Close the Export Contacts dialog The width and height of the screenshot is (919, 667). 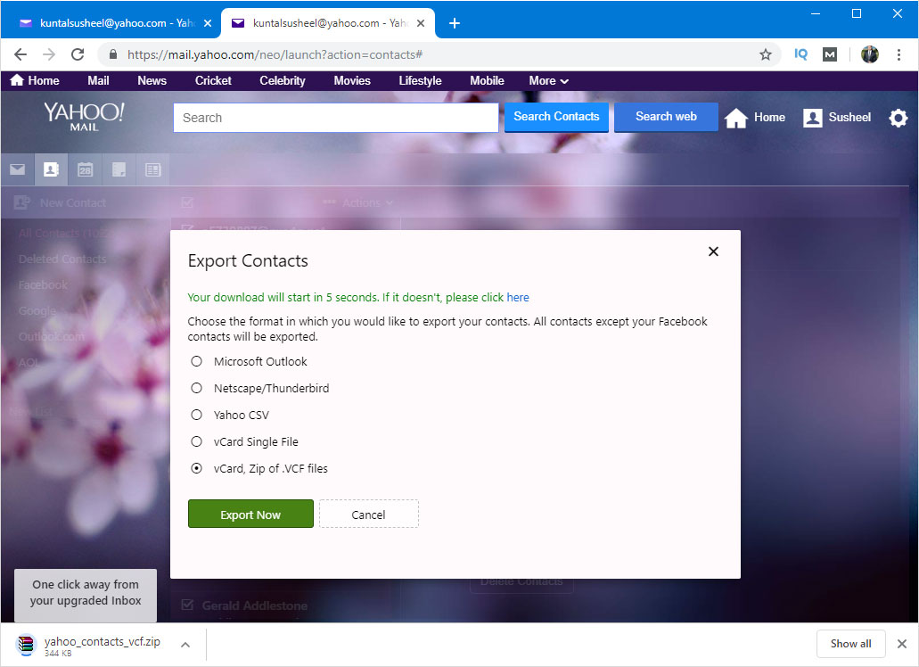713,251
